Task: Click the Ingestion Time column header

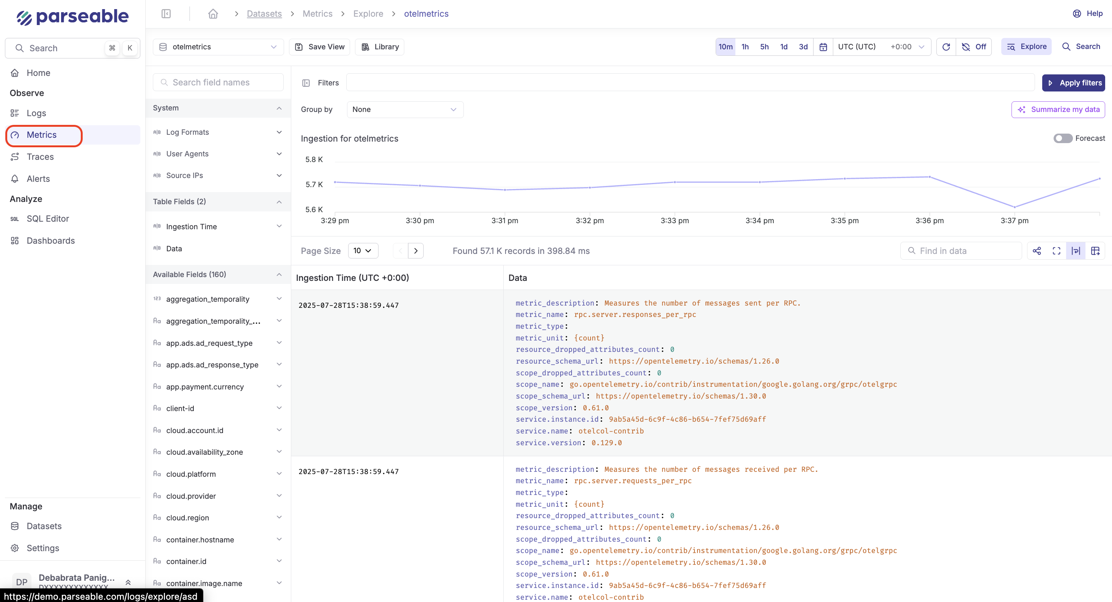Action: 352,278
